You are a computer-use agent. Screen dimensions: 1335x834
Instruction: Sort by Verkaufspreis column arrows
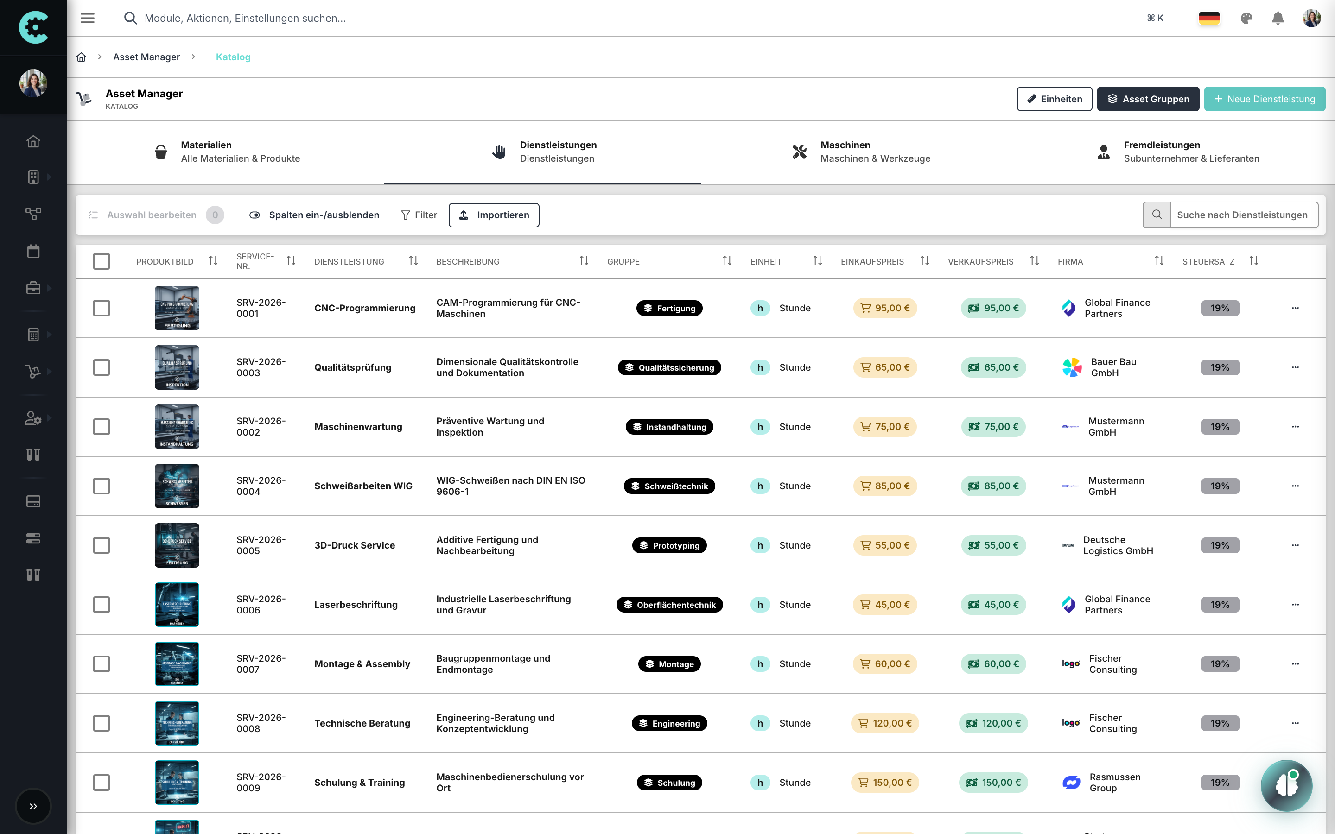tap(1034, 261)
